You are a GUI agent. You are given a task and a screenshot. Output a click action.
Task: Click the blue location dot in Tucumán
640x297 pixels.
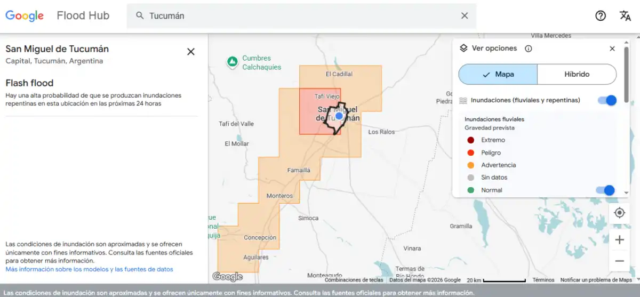[x=339, y=116]
